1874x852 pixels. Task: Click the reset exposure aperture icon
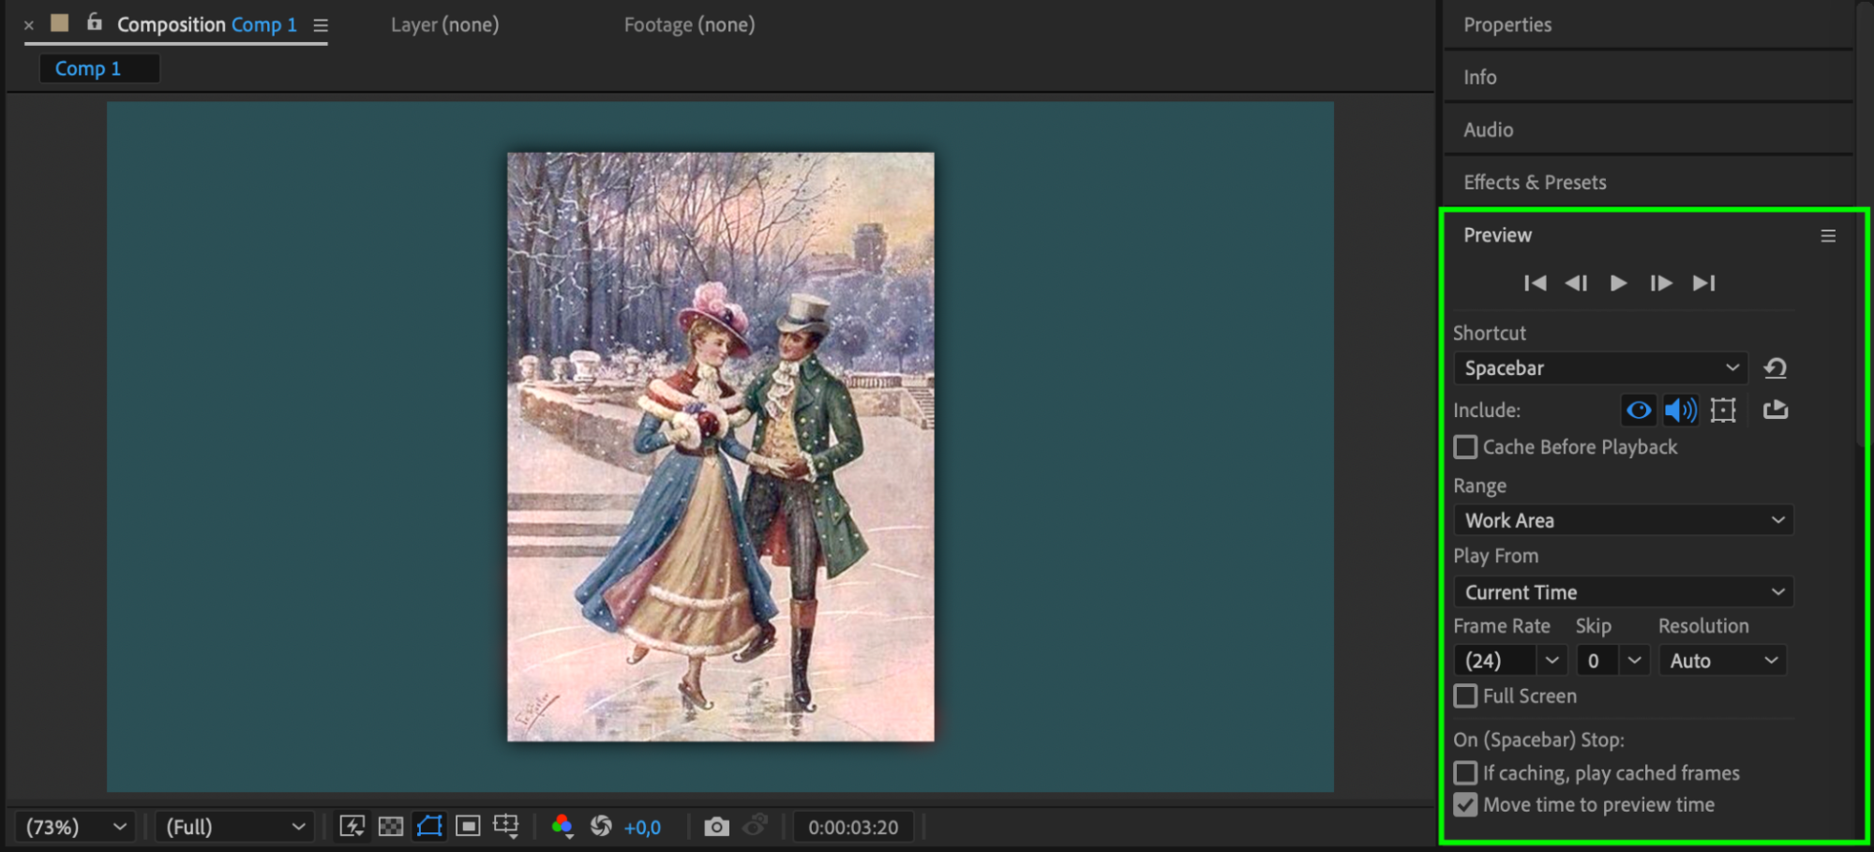point(601,827)
